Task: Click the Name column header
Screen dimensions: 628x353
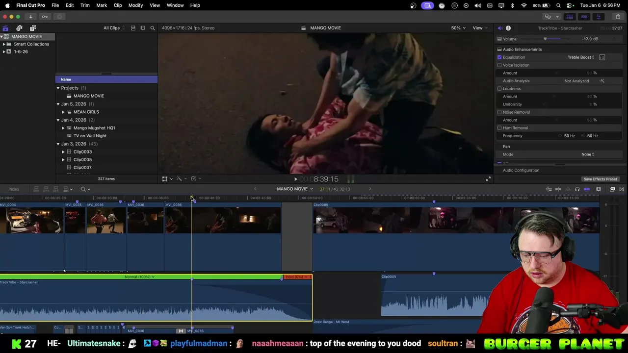Action: click(106, 79)
